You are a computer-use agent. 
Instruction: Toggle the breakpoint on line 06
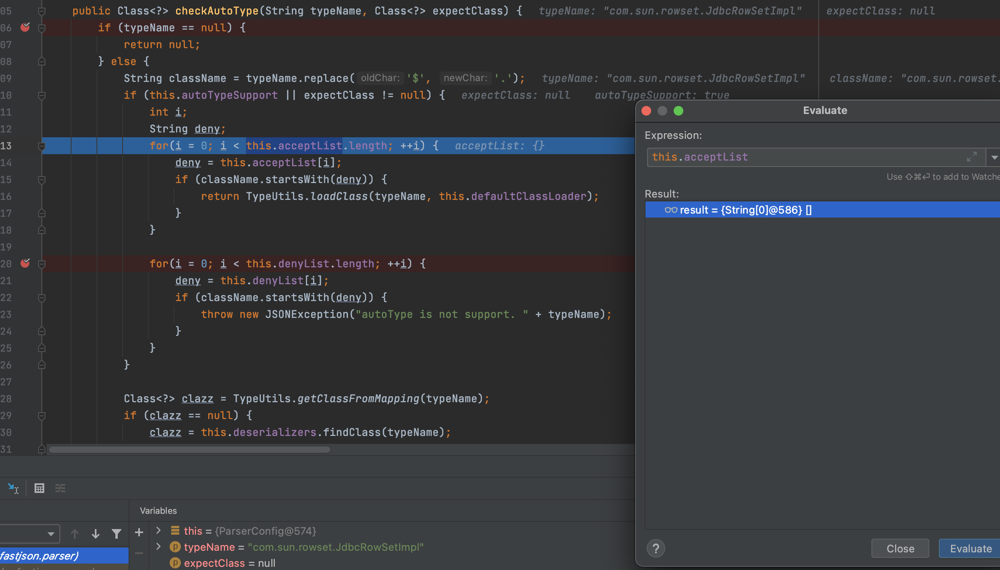(25, 27)
